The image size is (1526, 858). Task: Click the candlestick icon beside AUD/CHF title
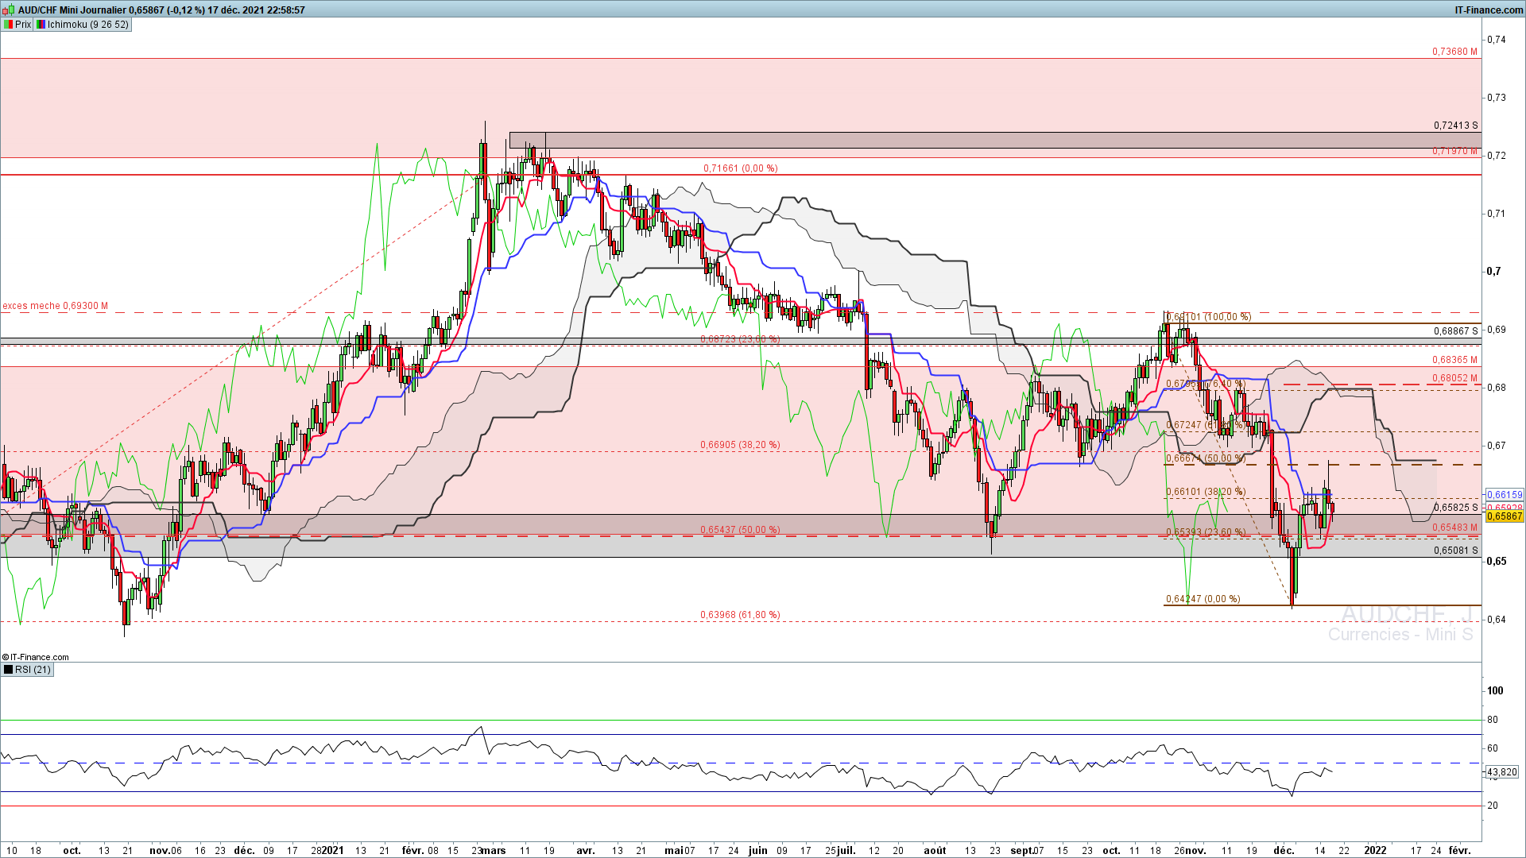point(9,10)
